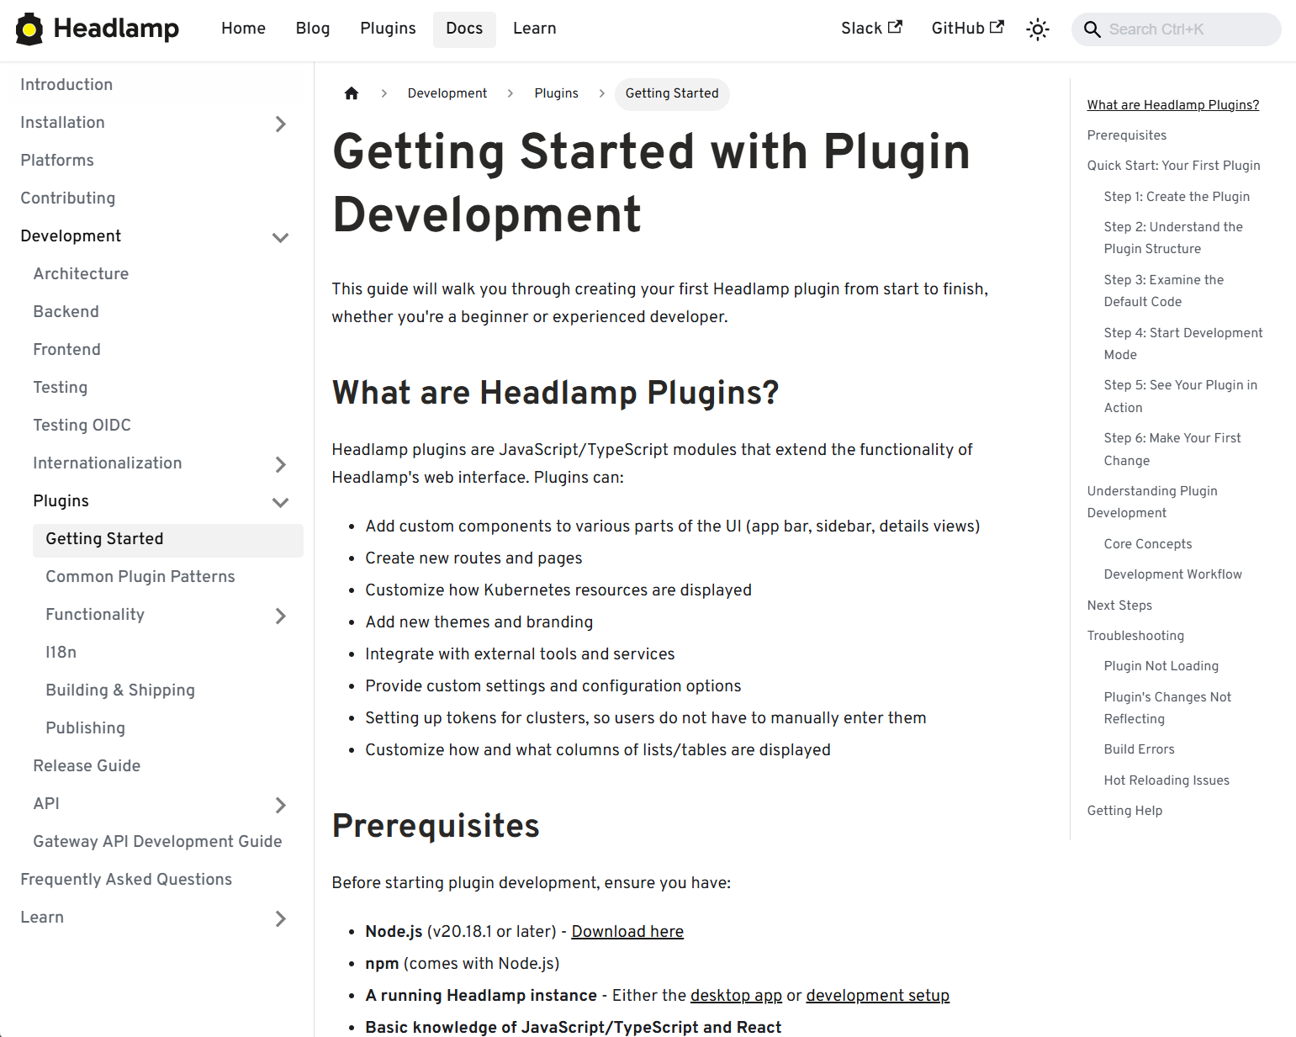Collapse the Development section

[x=281, y=237]
